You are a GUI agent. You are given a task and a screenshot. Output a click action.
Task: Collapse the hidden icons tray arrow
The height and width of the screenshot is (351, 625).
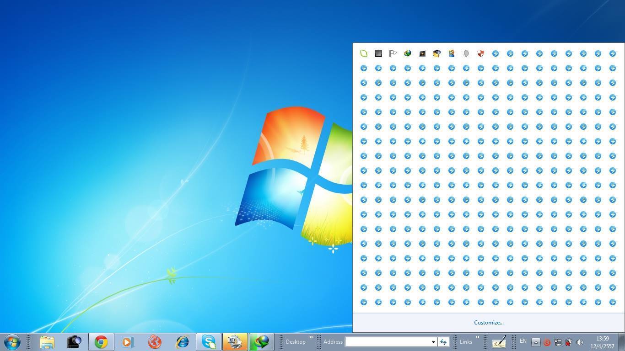point(536,342)
